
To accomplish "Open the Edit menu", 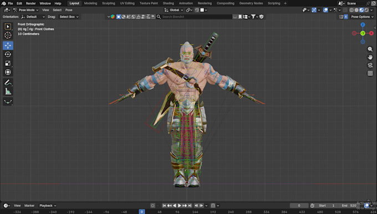I will coord(19,3).
